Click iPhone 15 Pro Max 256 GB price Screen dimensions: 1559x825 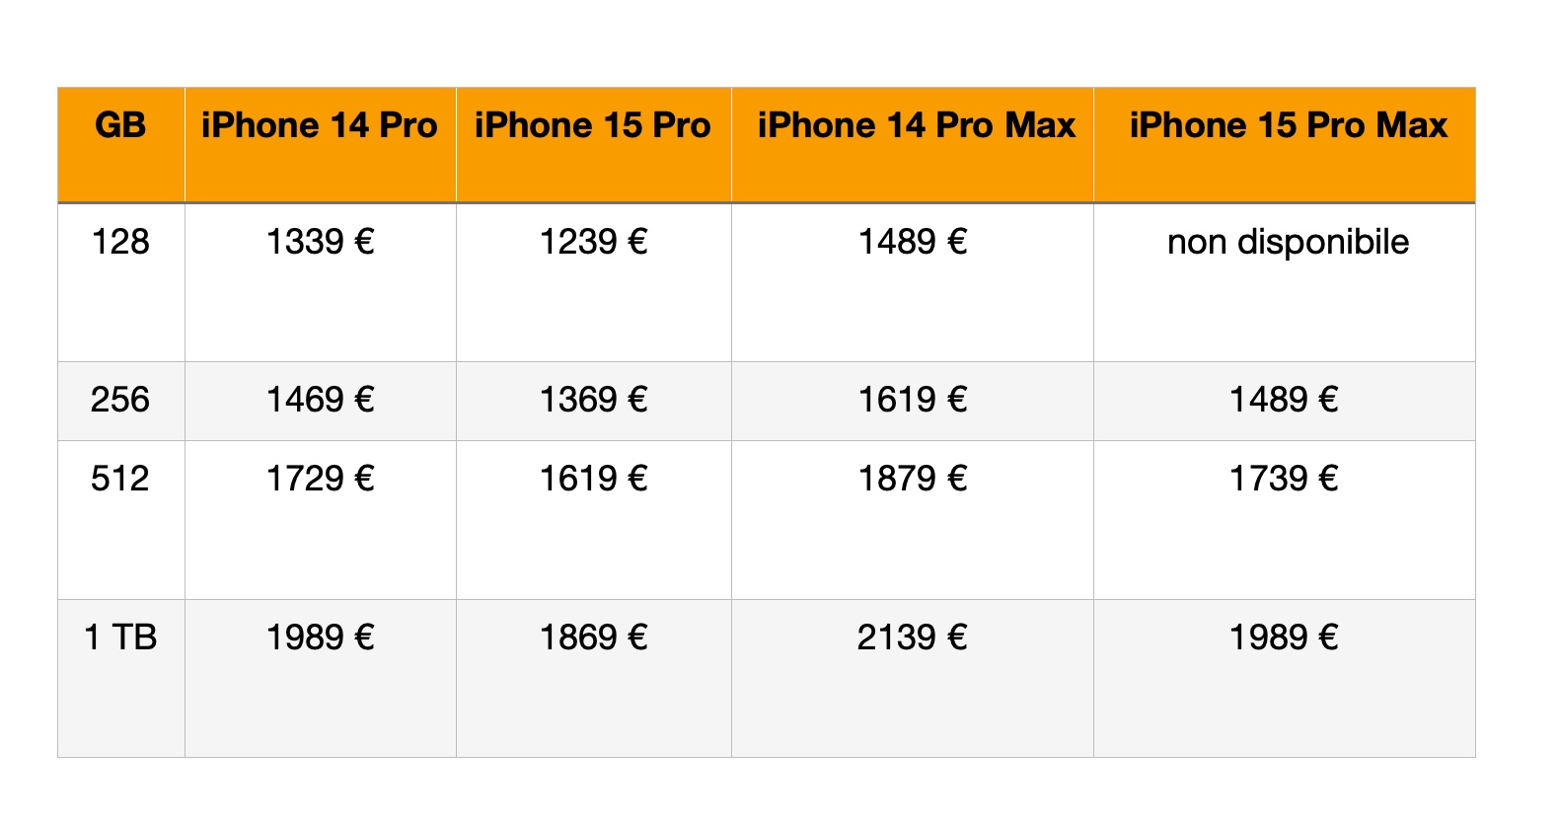1284,400
